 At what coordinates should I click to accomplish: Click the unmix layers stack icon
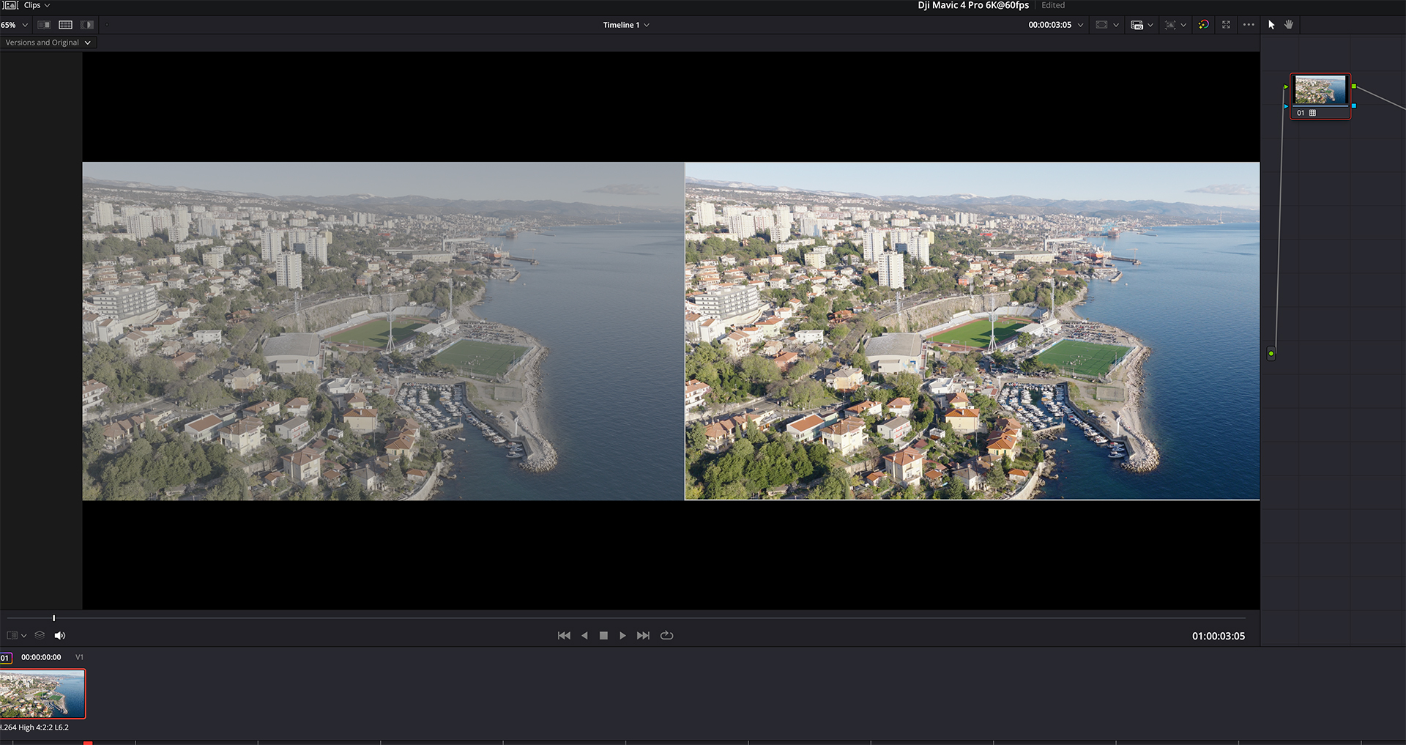coord(40,636)
